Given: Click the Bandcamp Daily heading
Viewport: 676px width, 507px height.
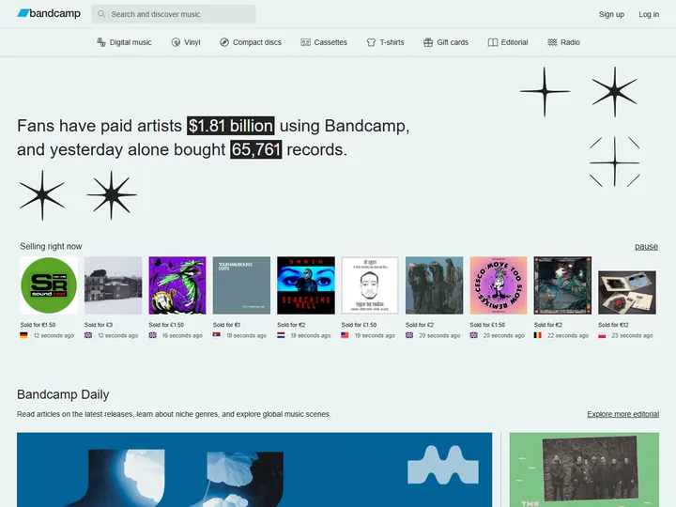Looking at the screenshot, I should 63,394.
